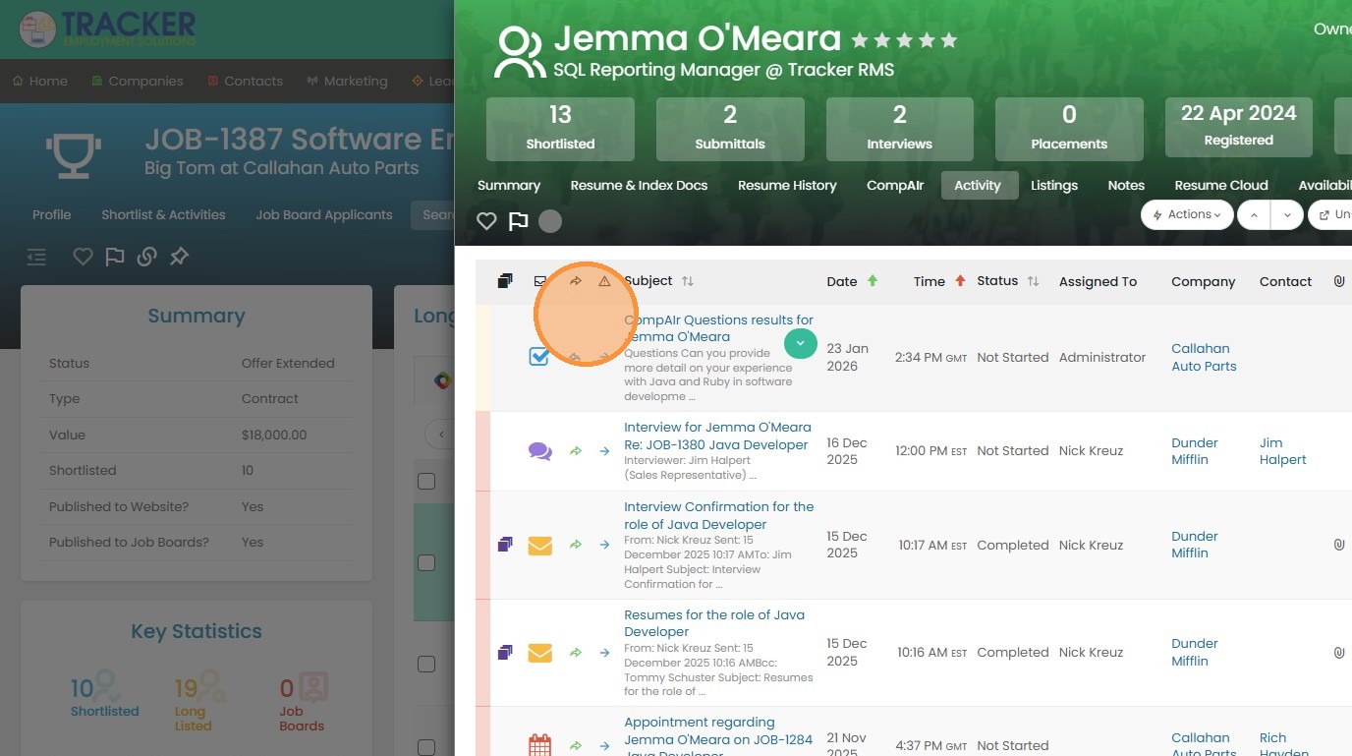Open the Listings tab
The image size is (1352, 756).
point(1054,185)
